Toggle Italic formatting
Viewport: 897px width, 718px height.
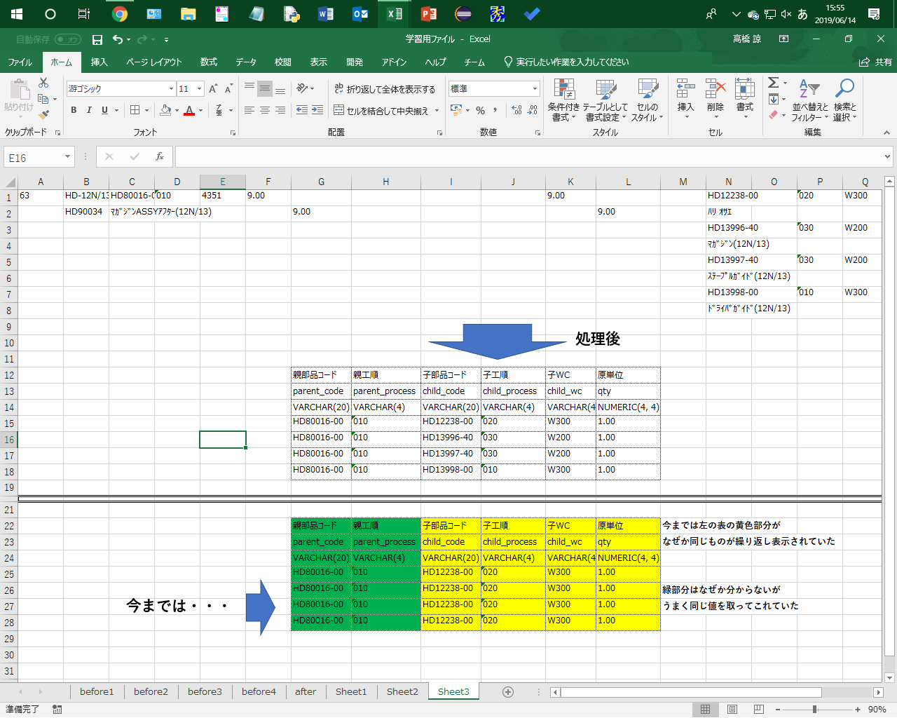(x=89, y=110)
